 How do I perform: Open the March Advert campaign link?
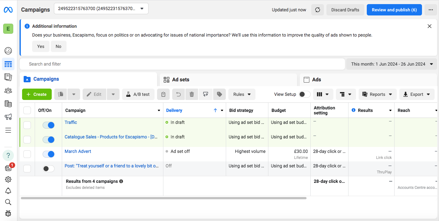click(78, 151)
